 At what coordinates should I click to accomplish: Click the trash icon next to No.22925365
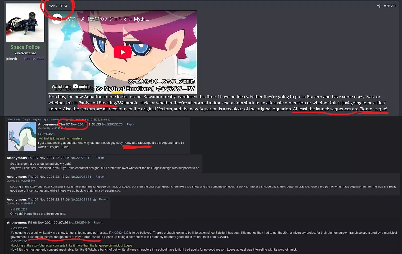pyautogui.click(x=95, y=199)
